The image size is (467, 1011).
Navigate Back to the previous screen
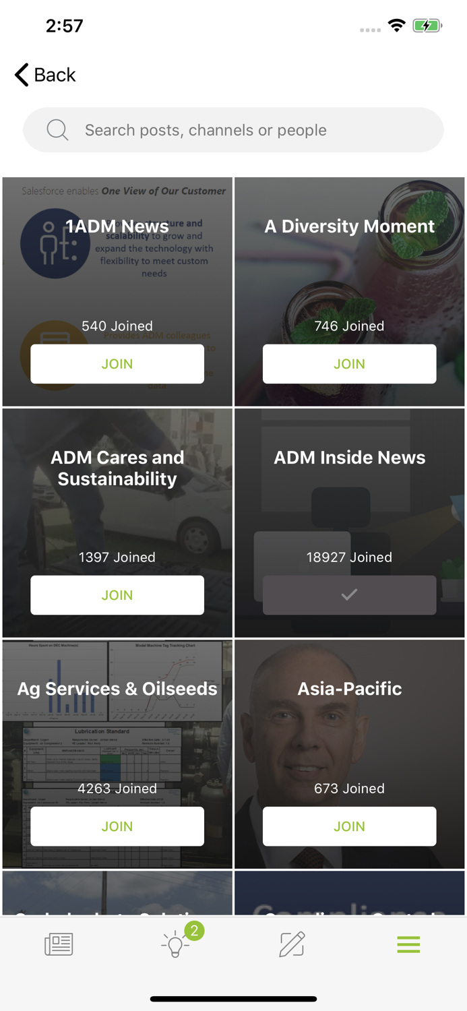click(x=44, y=75)
